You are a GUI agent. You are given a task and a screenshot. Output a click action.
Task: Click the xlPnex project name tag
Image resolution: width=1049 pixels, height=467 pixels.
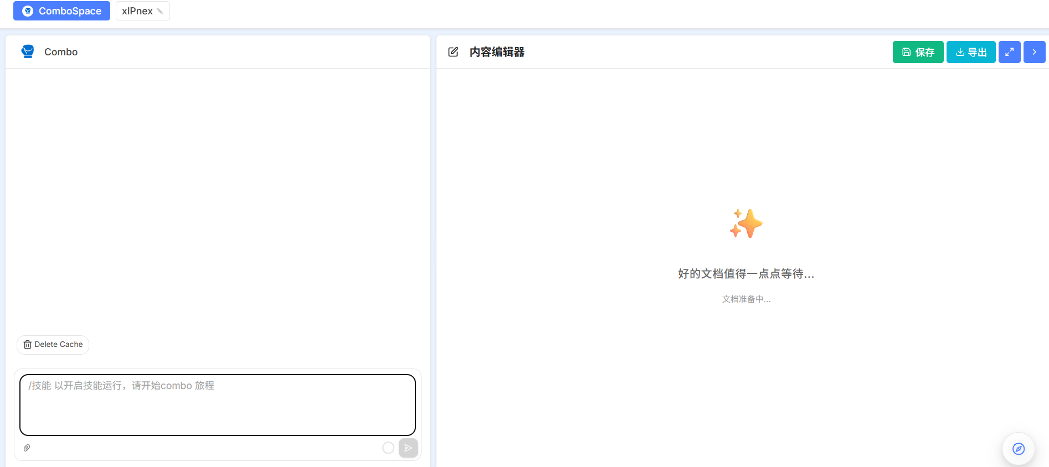(142, 11)
